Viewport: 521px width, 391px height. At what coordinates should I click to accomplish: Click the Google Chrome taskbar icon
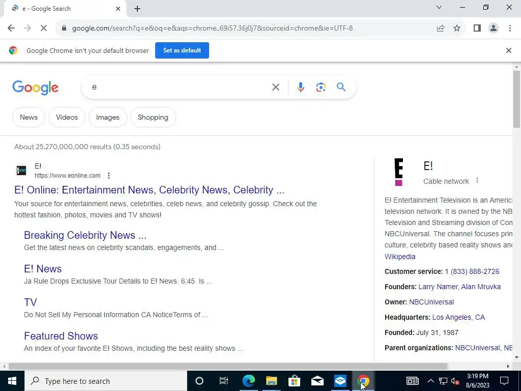pyautogui.click(x=363, y=381)
